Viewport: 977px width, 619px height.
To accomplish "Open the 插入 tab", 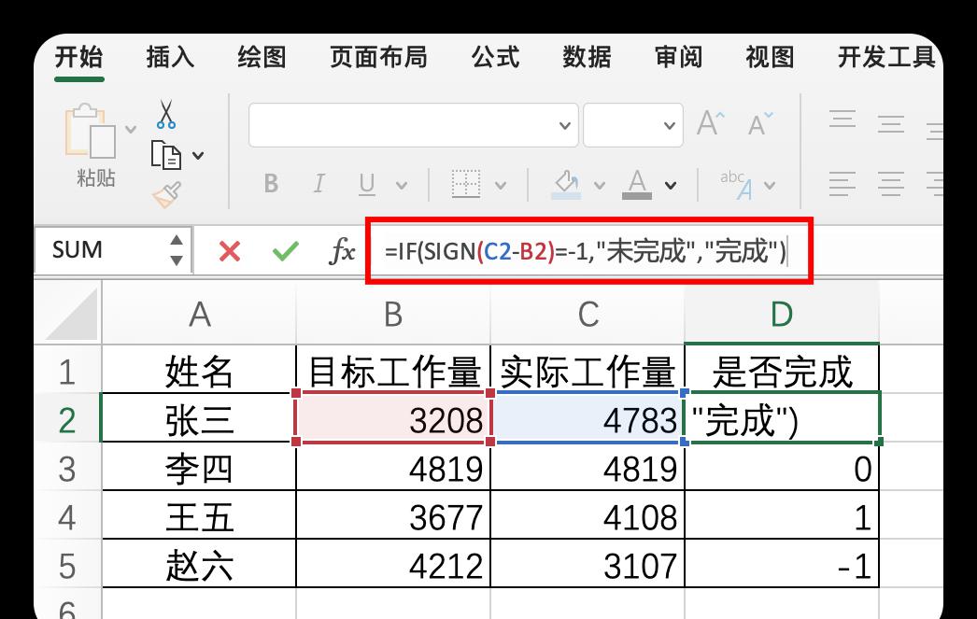I will pos(170,57).
